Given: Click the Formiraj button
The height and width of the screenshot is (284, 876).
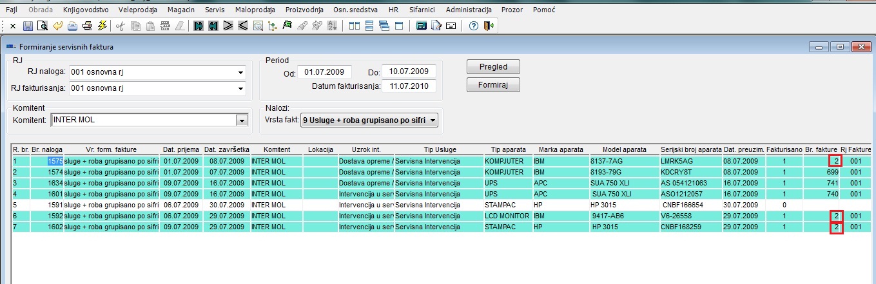Looking at the screenshot, I should tap(493, 85).
